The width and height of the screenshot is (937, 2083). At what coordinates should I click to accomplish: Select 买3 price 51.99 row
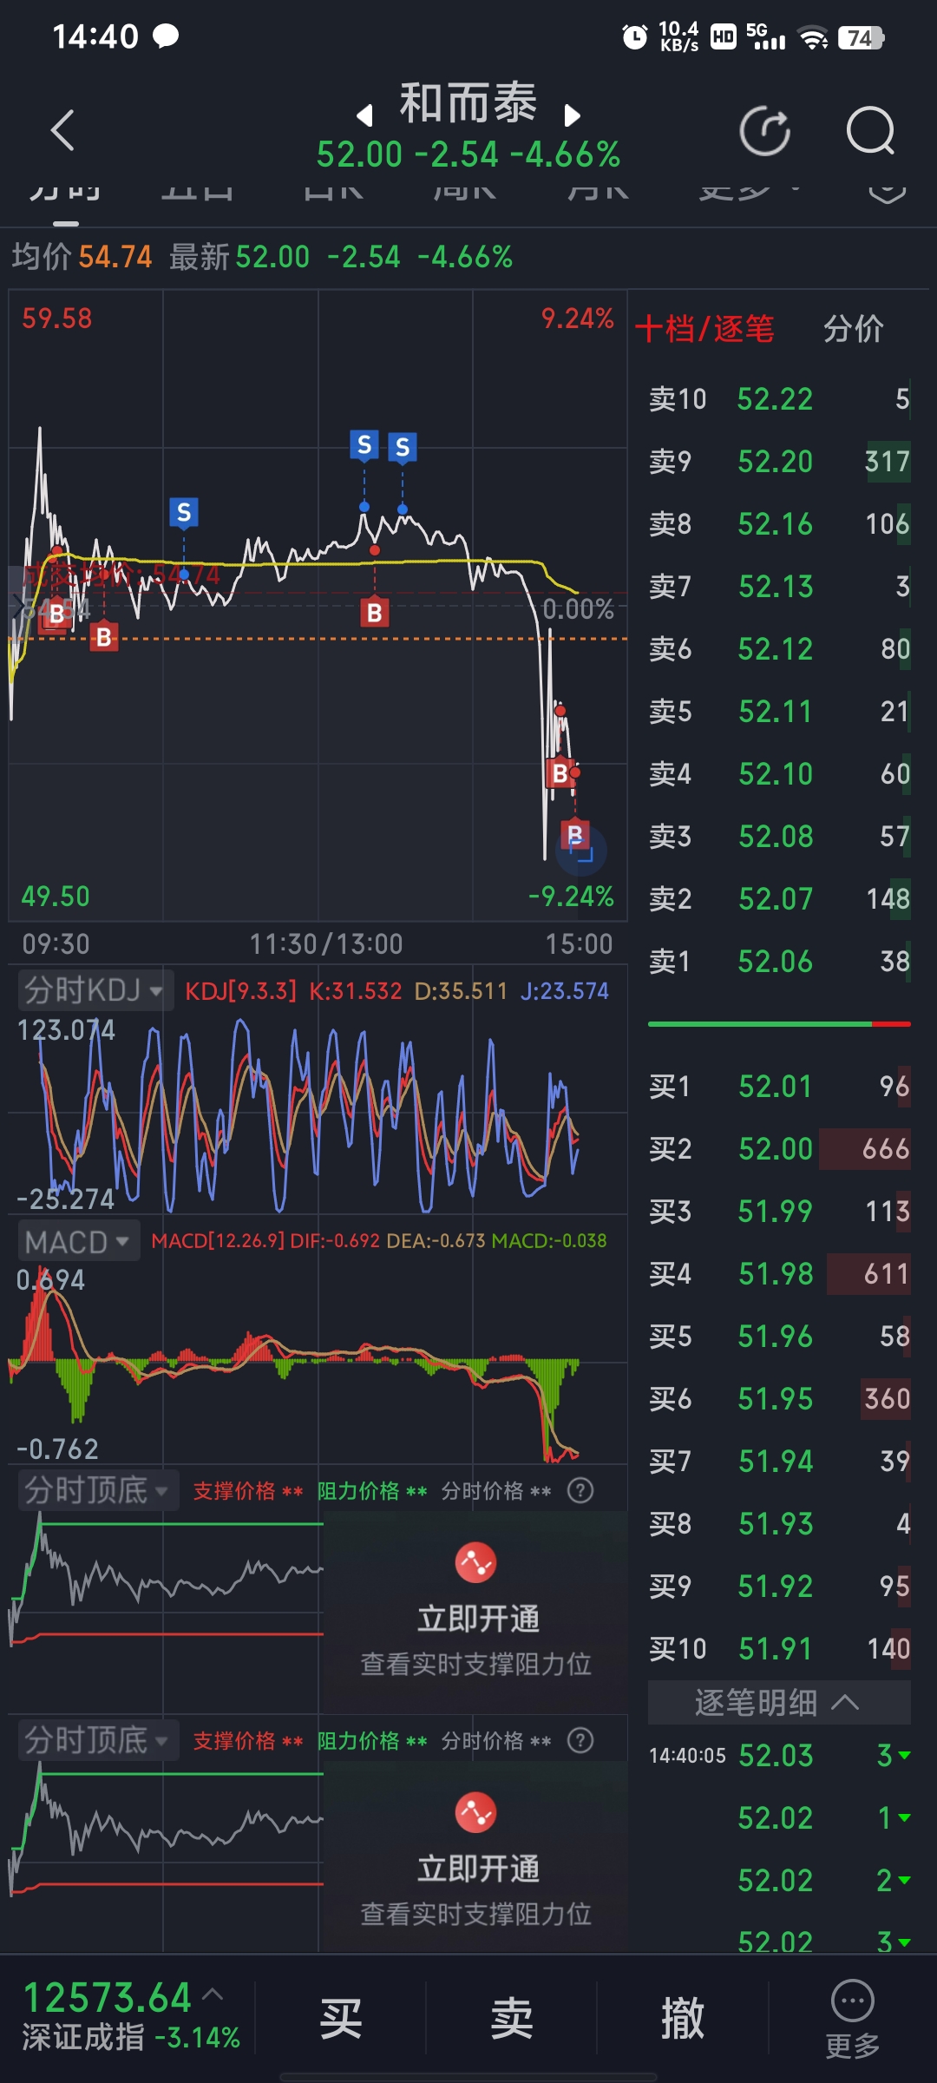click(779, 1212)
